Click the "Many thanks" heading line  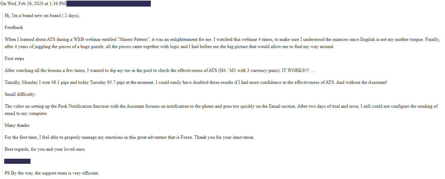pos(17,125)
